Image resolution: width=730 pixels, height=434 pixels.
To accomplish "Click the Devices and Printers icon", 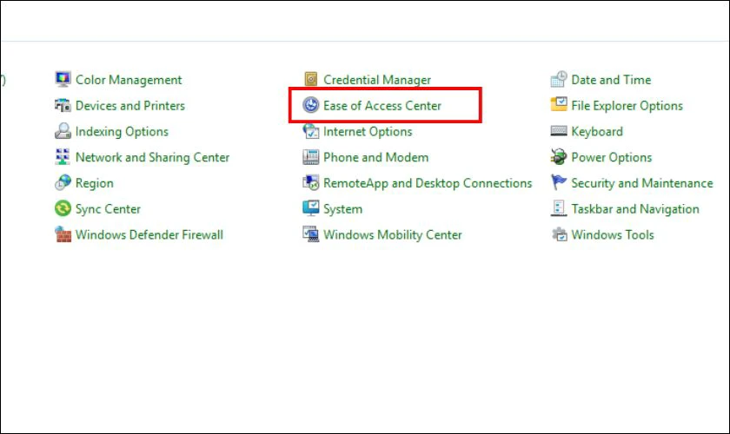I will (x=63, y=105).
